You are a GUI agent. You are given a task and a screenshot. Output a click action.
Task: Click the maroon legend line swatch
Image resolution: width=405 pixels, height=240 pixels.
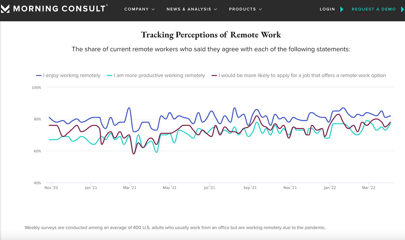coord(214,76)
